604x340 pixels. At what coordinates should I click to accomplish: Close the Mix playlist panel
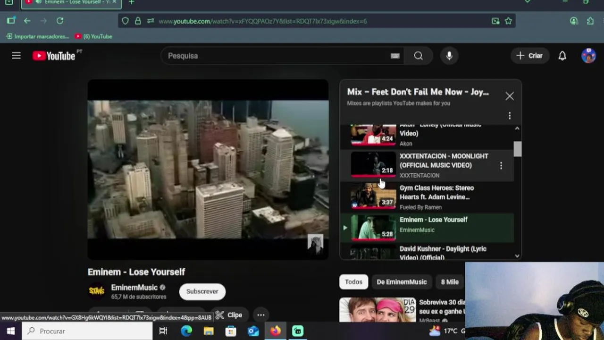coord(510,96)
